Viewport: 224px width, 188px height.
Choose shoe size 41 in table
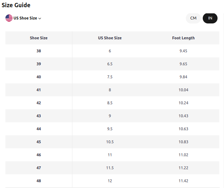pos(39,90)
